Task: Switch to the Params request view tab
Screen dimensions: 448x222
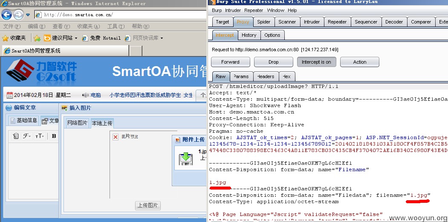Action: pos(241,77)
